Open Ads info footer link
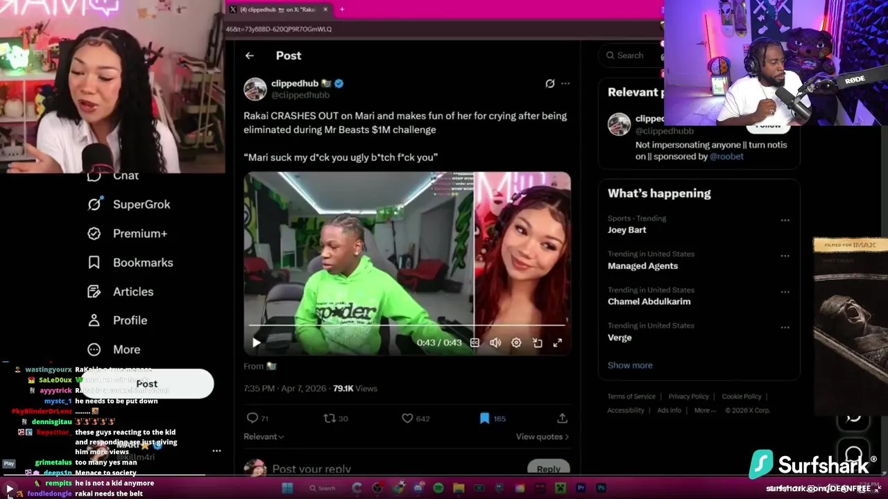The height and width of the screenshot is (499, 888). (x=669, y=410)
